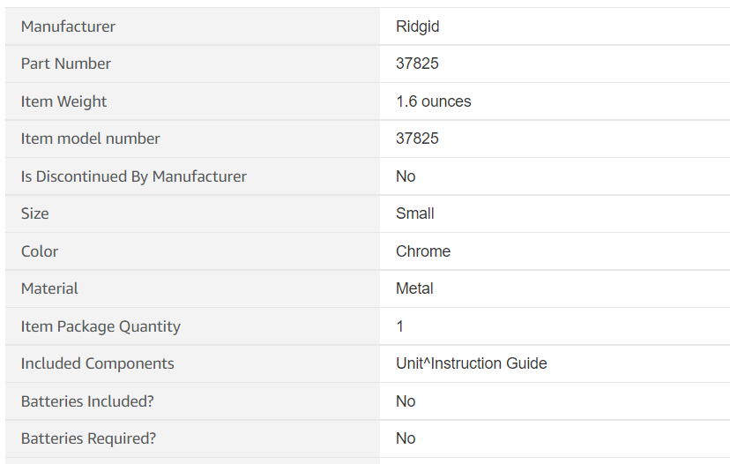Click the Item Package Quantity label
The image size is (730, 464).
click(x=101, y=326)
